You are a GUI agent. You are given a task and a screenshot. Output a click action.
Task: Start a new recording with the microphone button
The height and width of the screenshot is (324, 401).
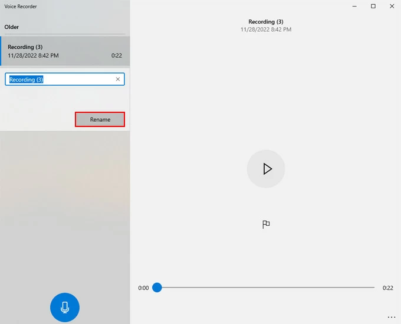tap(65, 307)
